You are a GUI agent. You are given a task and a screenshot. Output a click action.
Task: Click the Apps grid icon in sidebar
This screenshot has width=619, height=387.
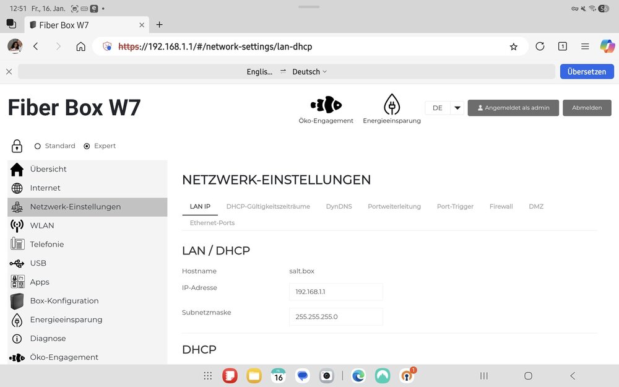pyautogui.click(x=17, y=282)
